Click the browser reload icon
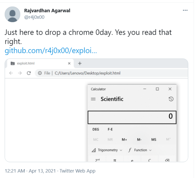Screen dimensions: 196x178 point(29,73)
